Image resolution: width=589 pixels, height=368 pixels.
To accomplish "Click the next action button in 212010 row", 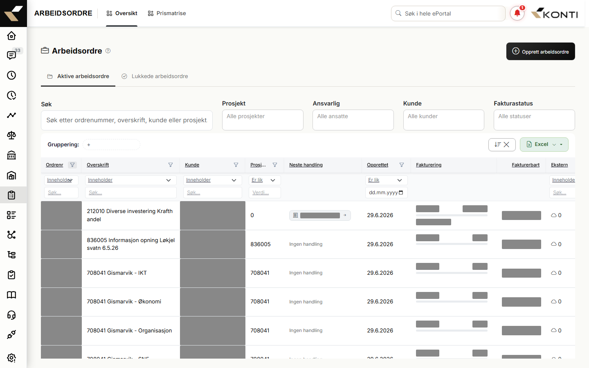I will click(x=320, y=215).
